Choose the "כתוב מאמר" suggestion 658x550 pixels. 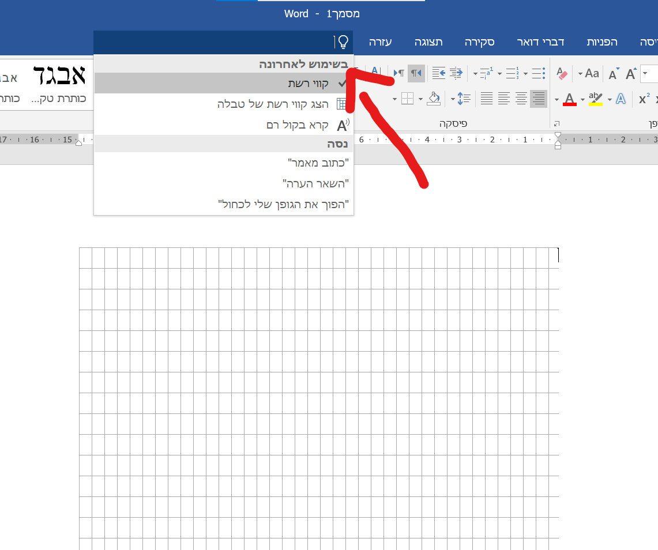[224, 163]
